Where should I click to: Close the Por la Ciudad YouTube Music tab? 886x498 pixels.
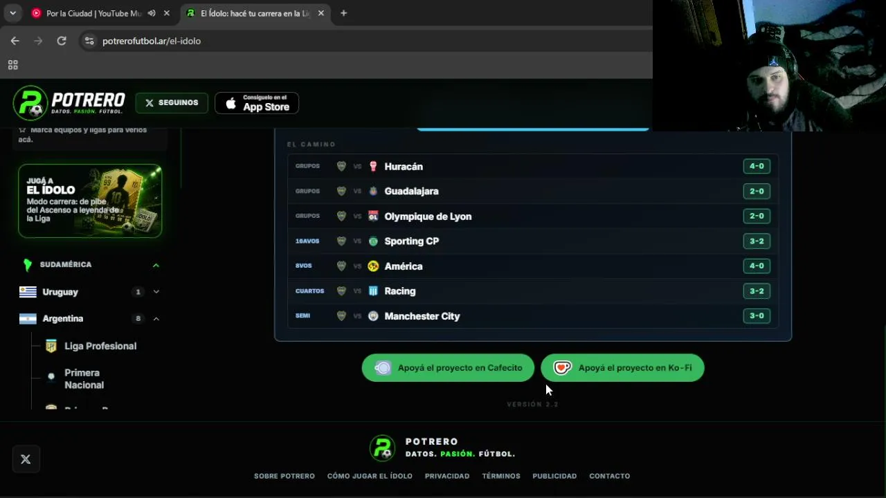click(x=166, y=13)
